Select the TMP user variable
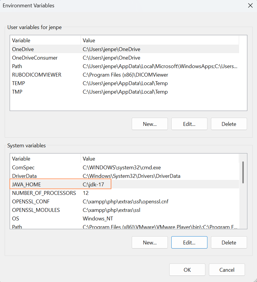The width and height of the screenshot is (257, 282). point(17,92)
